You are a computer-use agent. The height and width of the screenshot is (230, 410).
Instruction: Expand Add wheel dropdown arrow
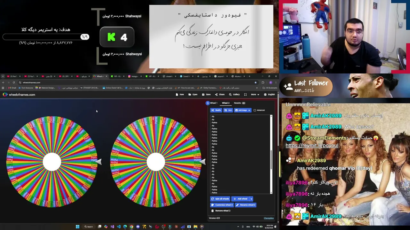click(x=251, y=199)
